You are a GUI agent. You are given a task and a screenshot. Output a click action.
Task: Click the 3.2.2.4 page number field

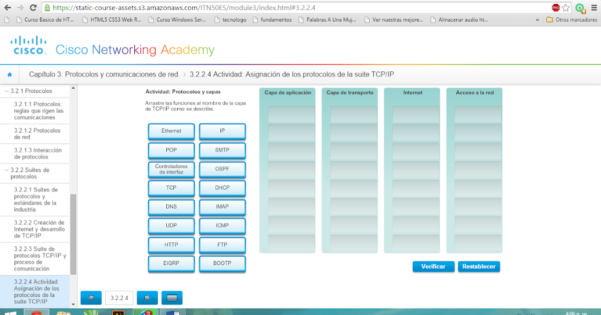pyautogui.click(x=119, y=297)
